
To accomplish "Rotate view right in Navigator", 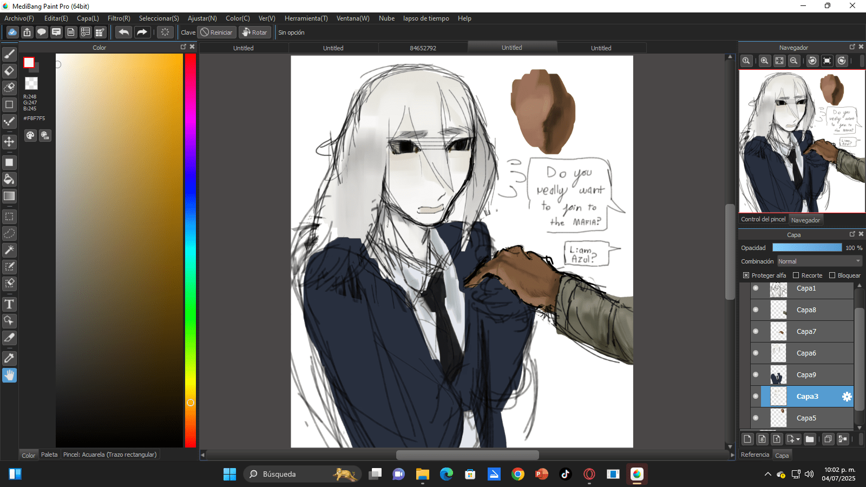I will [842, 61].
